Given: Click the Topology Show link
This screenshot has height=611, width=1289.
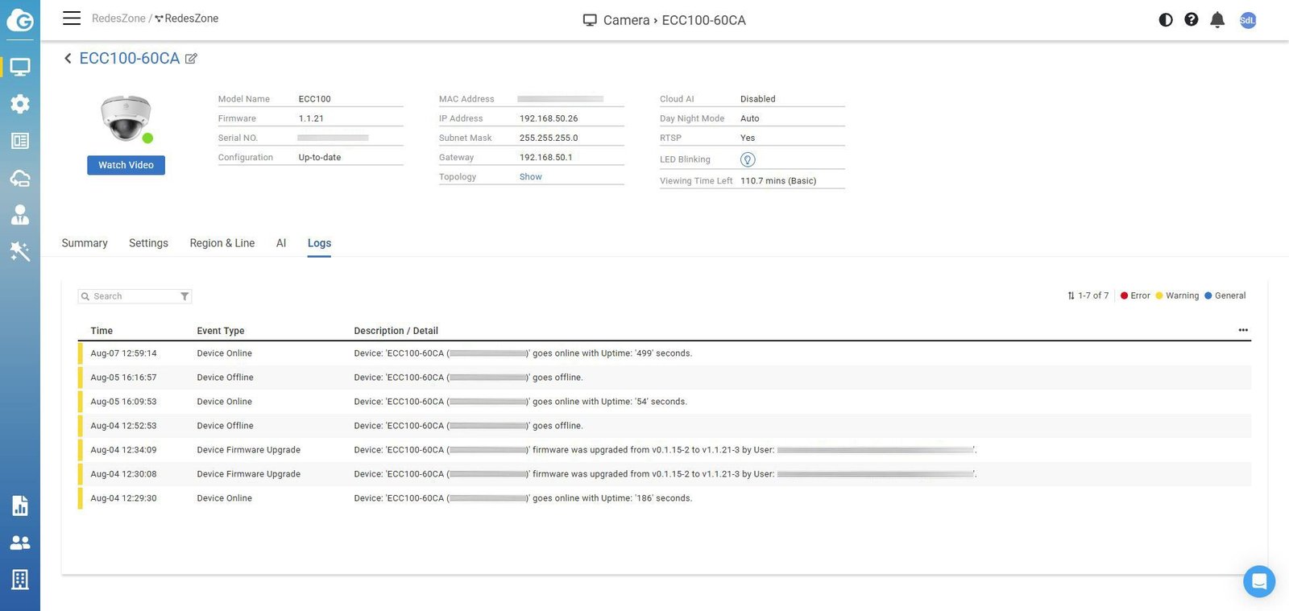Looking at the screenshot, I should point(530,177).
